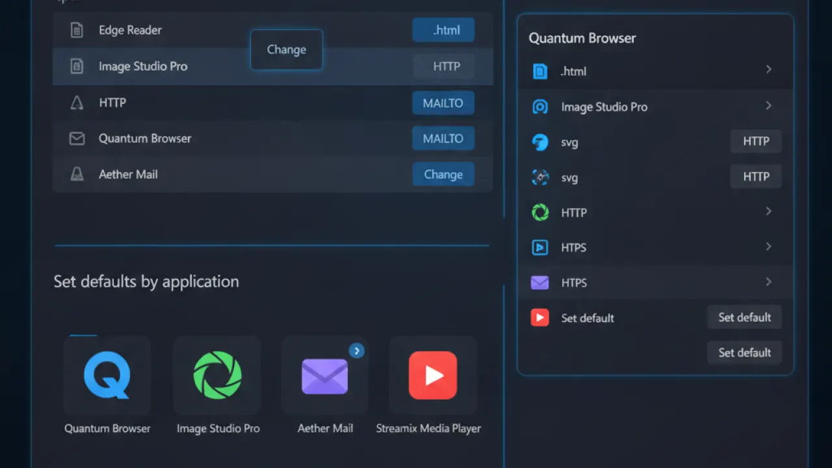Select the Aether Mail text in left list
Viewport: 832px width, 468px height.
coord(128,174)
